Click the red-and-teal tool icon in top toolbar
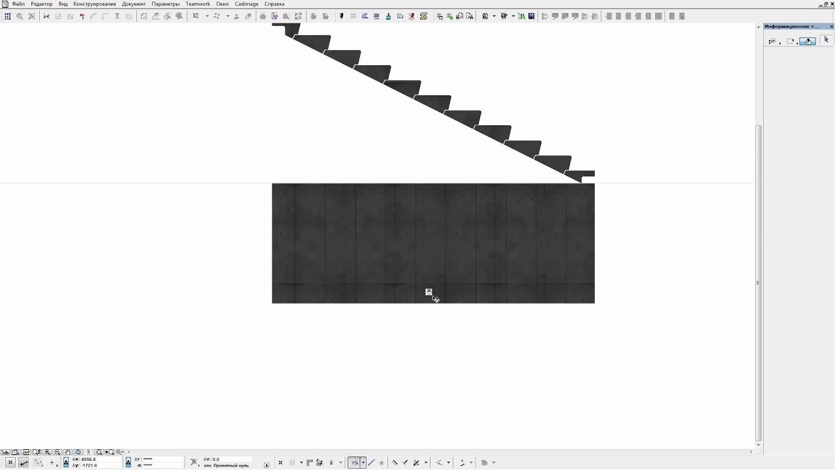 (x=412, y=16)
